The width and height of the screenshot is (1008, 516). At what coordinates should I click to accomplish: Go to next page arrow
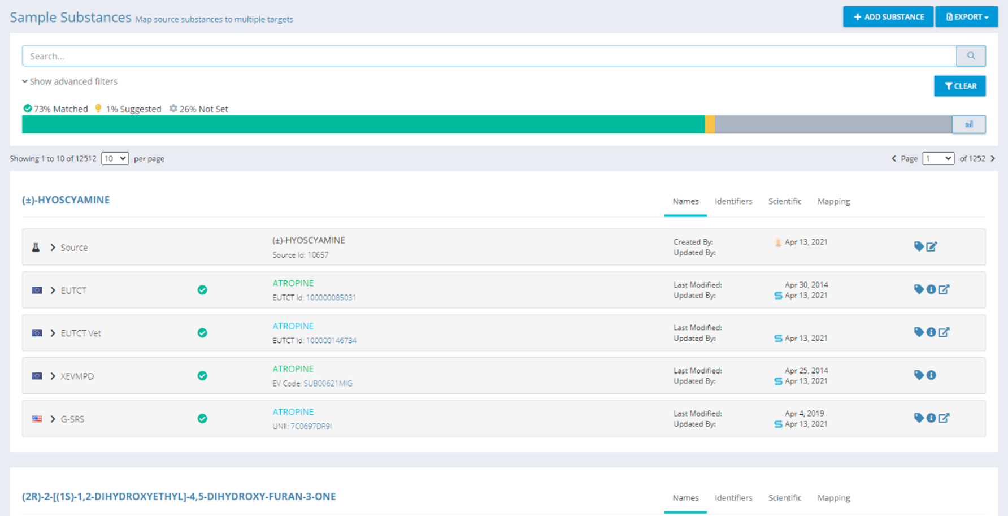pyautogui.click(x=993, y=159)
